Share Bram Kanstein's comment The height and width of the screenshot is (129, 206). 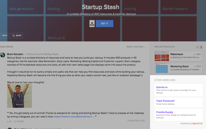coord(19,121)
